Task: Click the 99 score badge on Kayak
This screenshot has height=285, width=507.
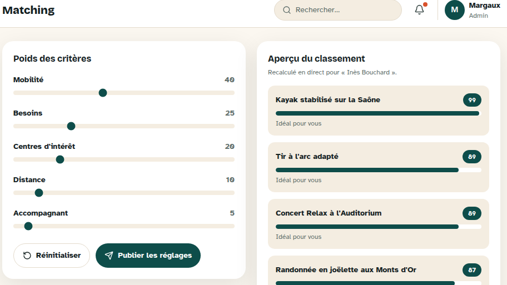Action: point(472,100)
